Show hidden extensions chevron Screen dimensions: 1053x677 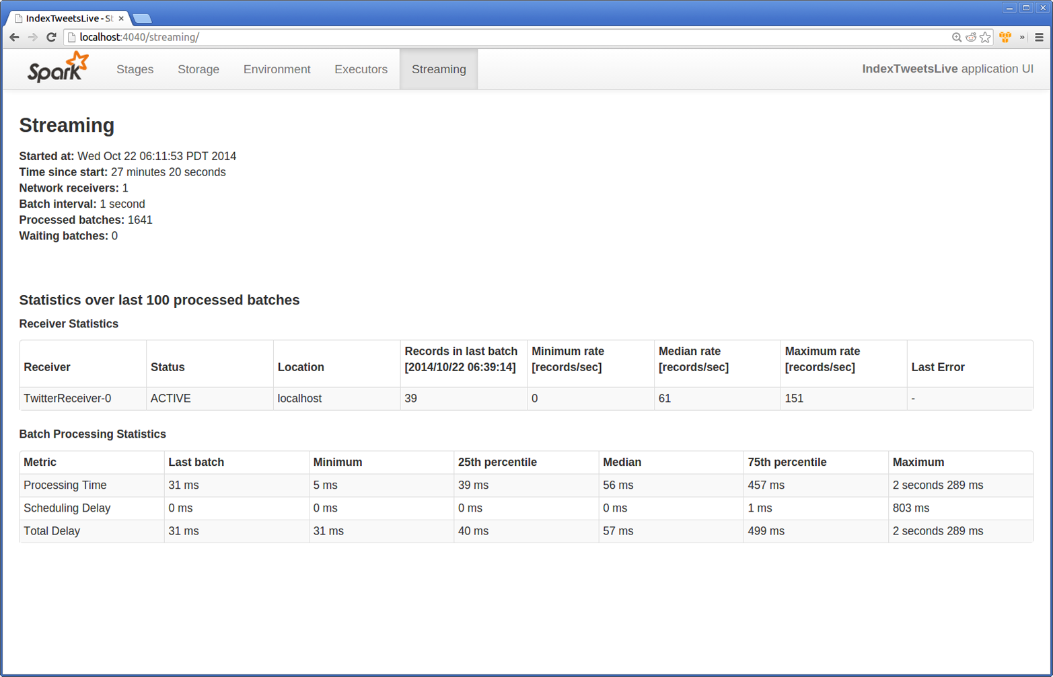pyautogui.click(x=1022, y=37)
